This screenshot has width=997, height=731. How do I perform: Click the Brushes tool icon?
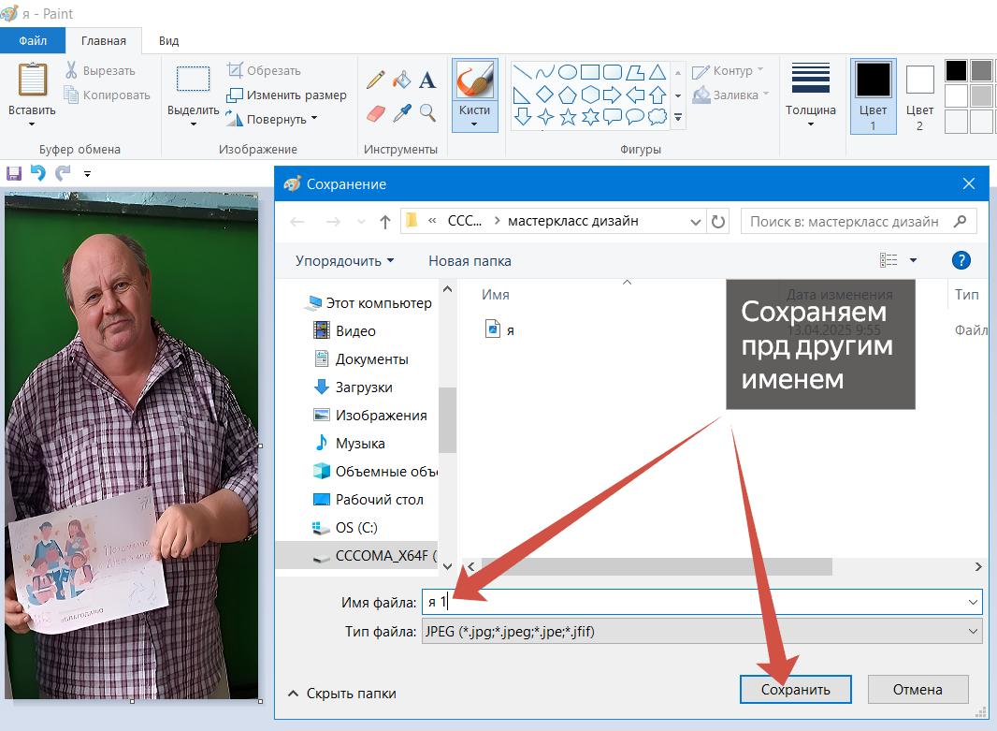point(474,80)
